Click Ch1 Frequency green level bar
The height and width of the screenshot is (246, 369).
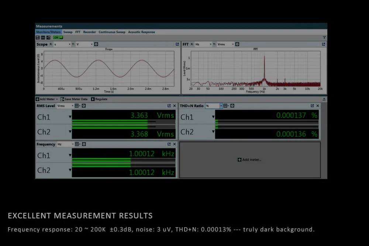(x=101, y=160)
